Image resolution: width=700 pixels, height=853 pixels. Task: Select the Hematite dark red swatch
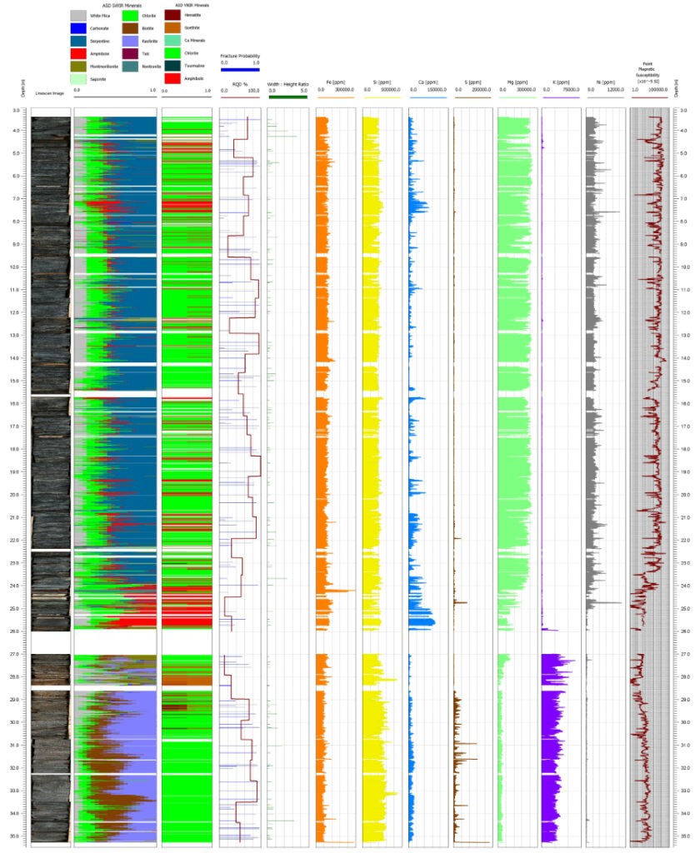click(x=172, y=15)
